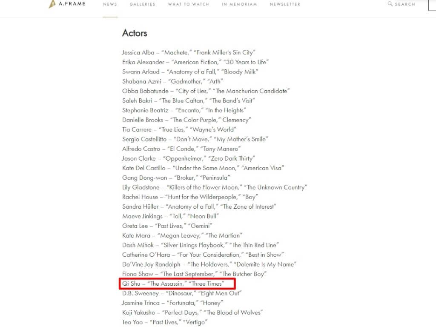This screenshot has width=436, height=327.
Task: Open the News menu item
Action: (110, 4)
